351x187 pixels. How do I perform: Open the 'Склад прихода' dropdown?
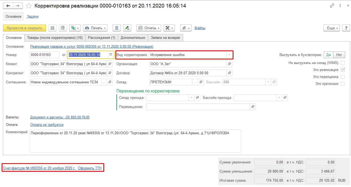click(x=191, y=98)
